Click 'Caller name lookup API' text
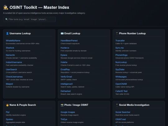This screenshot has width=168, height=126. pyautogui.click(x=125, y=87)
